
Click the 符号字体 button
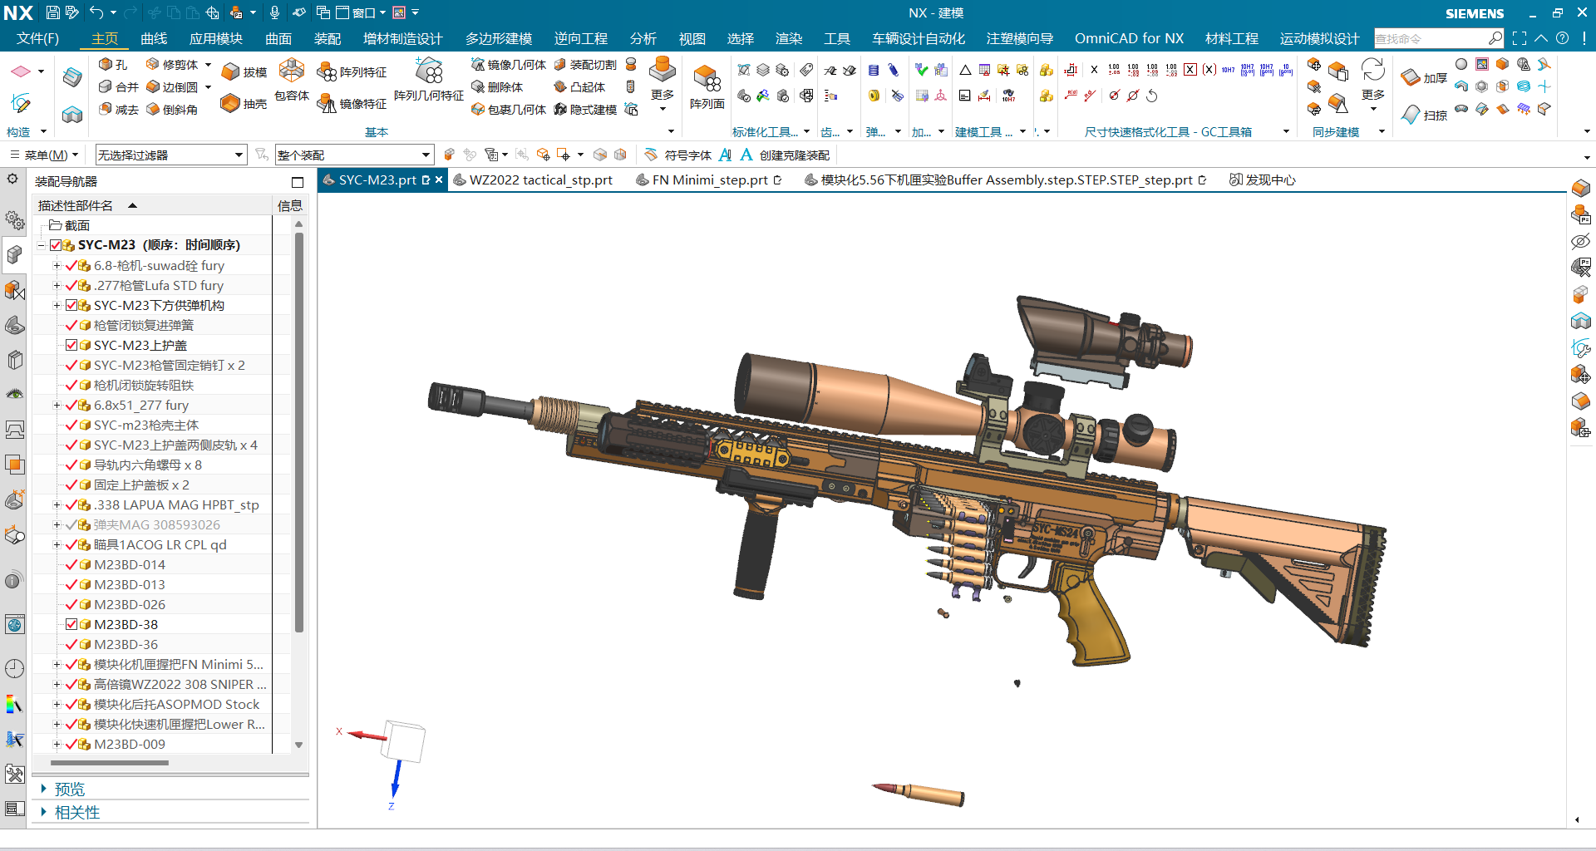tap(678, 155)
